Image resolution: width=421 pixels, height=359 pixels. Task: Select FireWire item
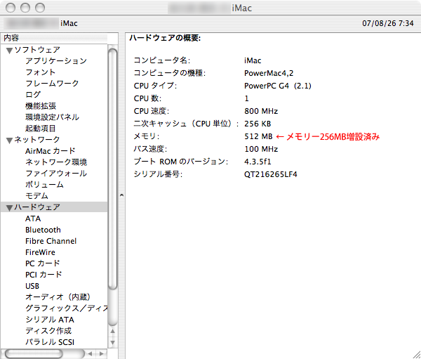click(40, 252)
